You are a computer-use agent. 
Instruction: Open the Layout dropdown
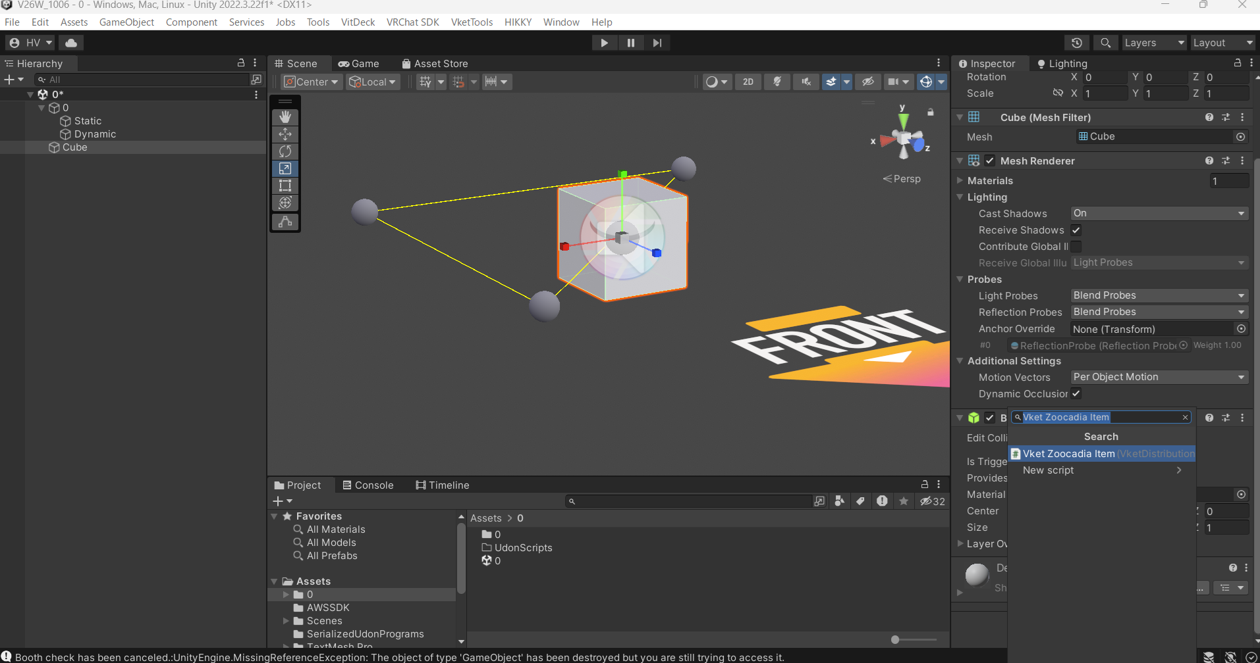[1223, 43]
